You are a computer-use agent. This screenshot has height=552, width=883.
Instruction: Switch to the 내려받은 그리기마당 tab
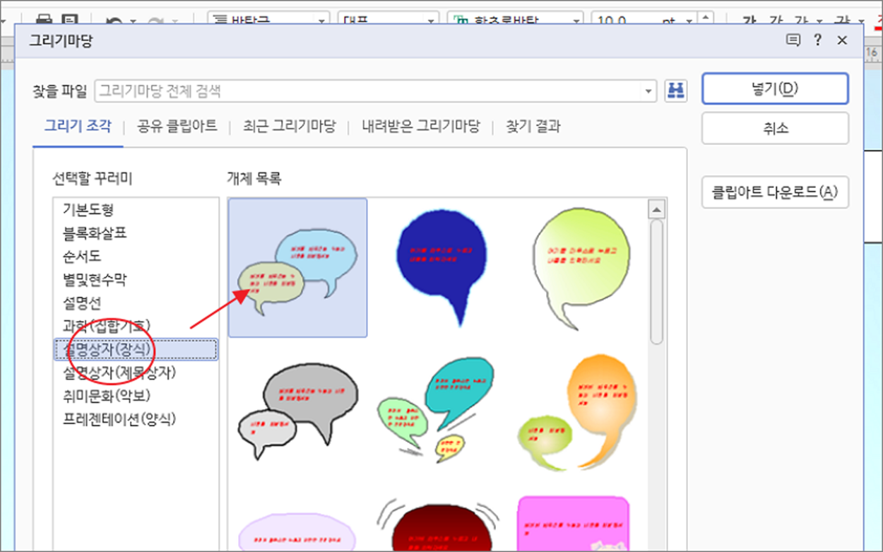point(421,127)
